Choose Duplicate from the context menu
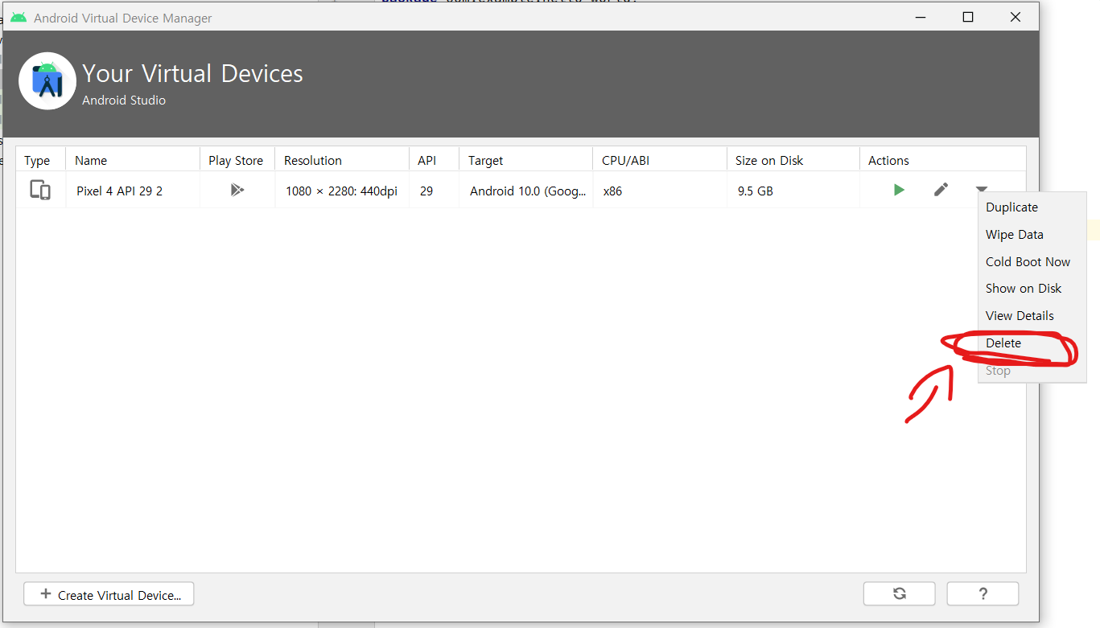 (x=1011, y=207)
